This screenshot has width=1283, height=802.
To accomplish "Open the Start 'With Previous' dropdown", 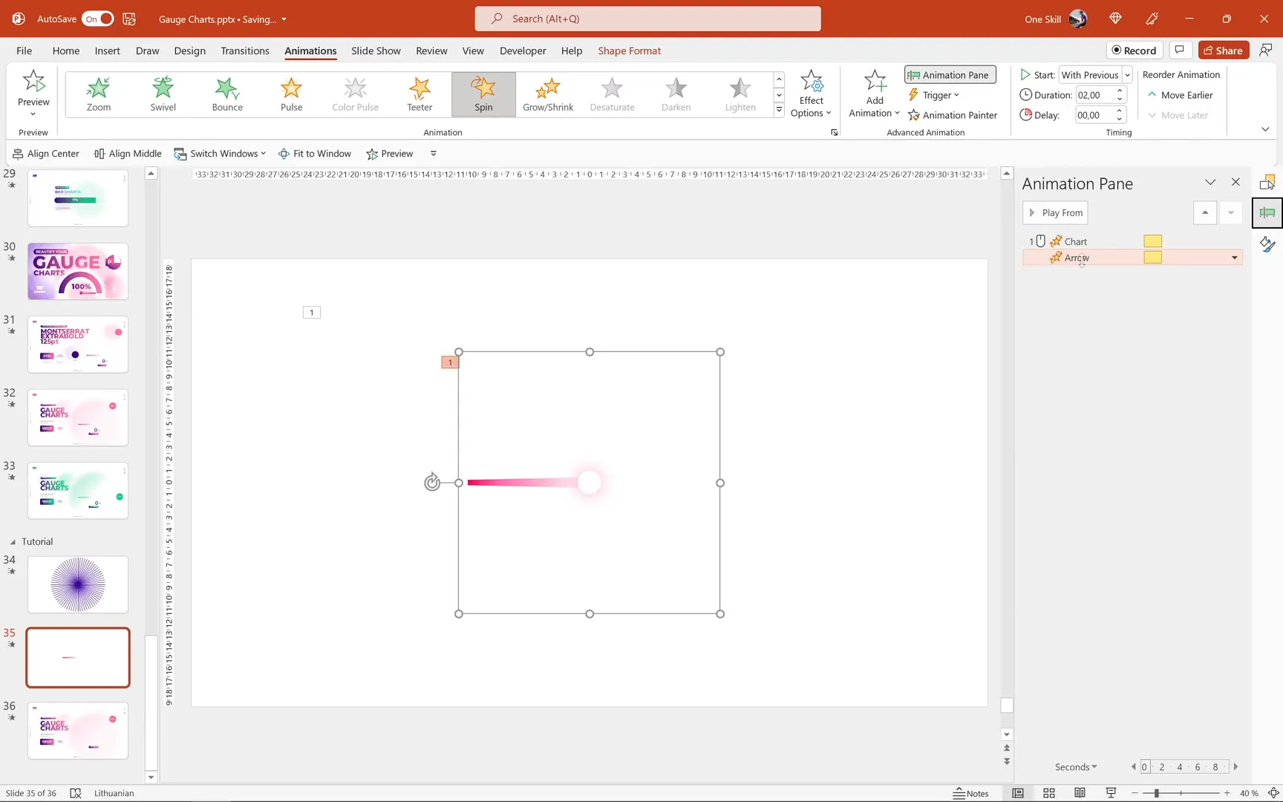I will point(1127,74).
